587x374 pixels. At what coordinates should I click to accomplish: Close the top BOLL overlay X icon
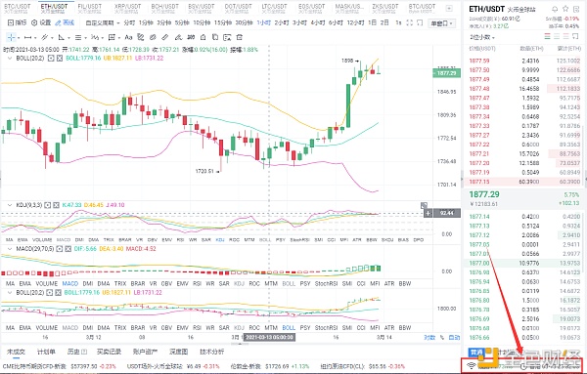tap(59, 59)
